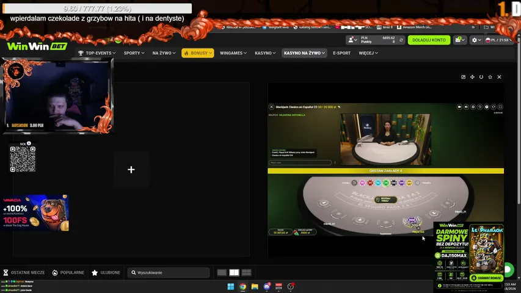The width and height of the screenshot is (521, 293).
Task: Click the Chrome taskbar icon
Action: 243,287
